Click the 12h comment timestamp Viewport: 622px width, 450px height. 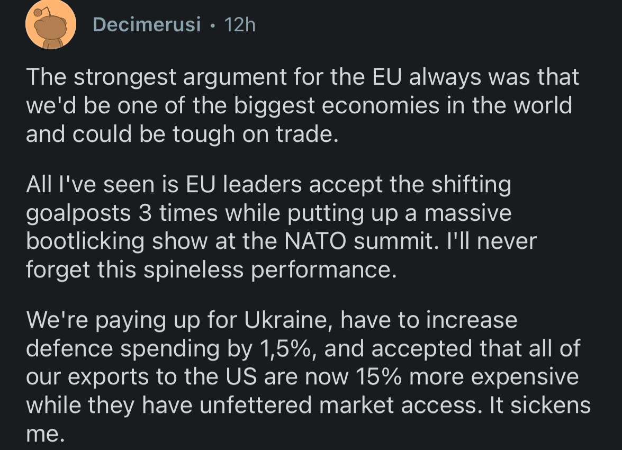[x=240, y=24]
